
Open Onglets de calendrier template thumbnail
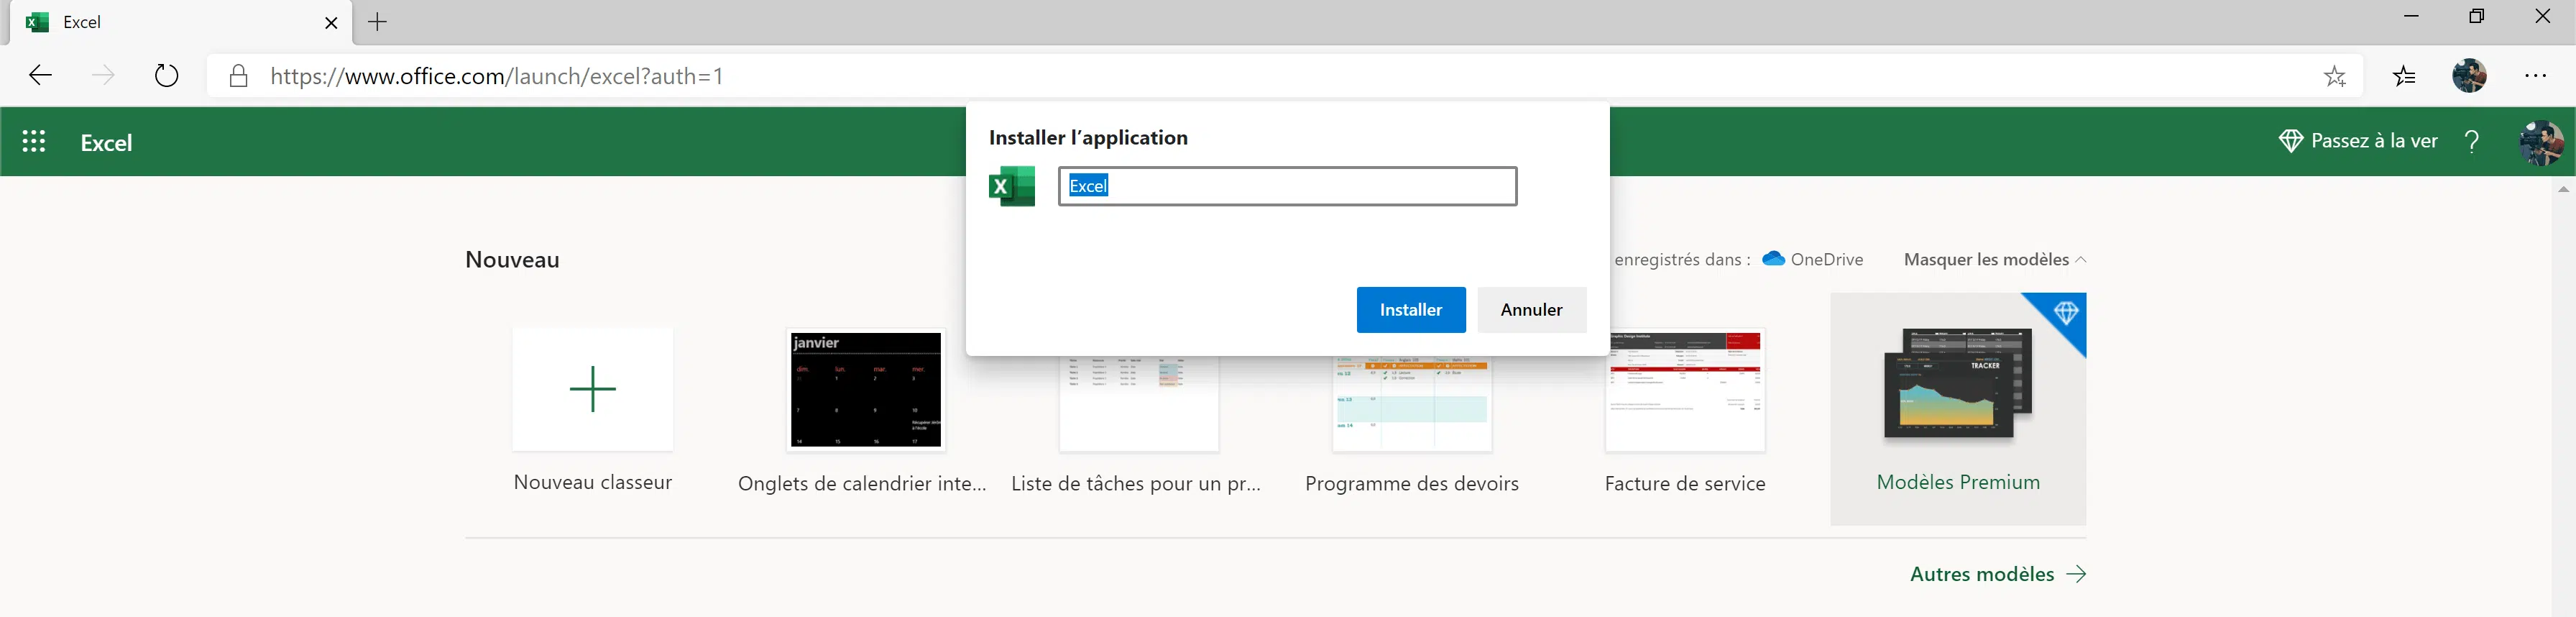[x=866, y=389]
